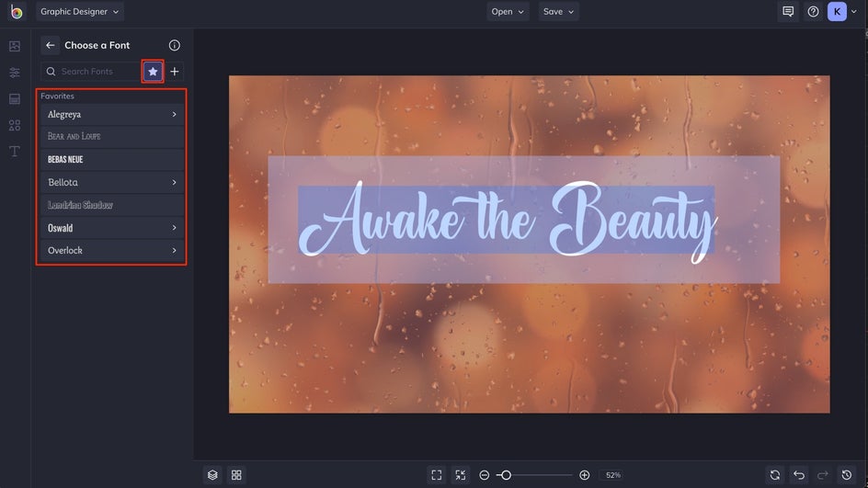Screen dimensions: 868x488
Task: Open the Edit adjustments sliders icon
Action: (15, 73)
